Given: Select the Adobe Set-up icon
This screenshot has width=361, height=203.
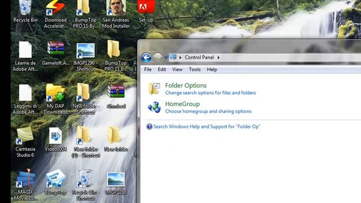Looking at the screenshot, I should coord(146,7).
